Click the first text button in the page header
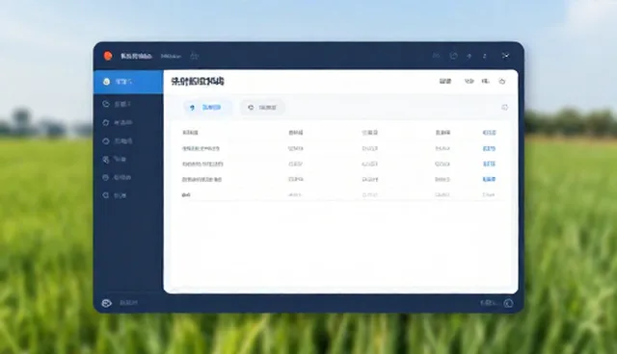Viewport: 617px width, 354px height. [445, 81]
